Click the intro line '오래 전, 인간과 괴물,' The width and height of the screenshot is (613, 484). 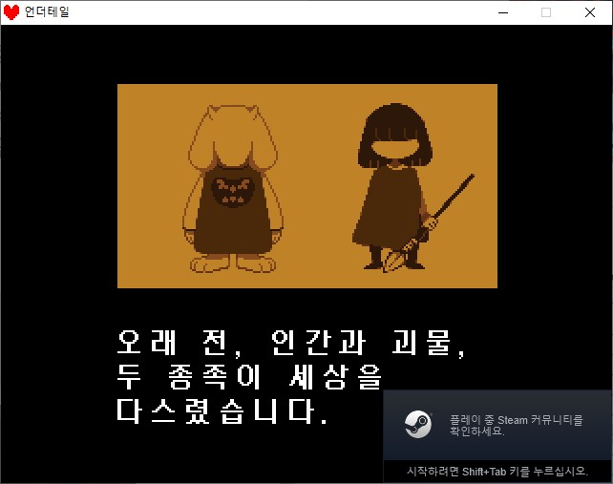[x=291, y=344]
